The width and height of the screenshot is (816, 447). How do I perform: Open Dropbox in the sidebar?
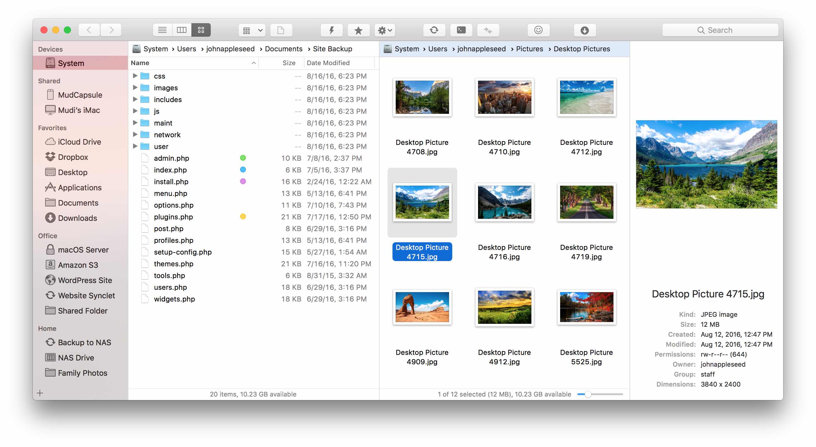coord(72,157)
